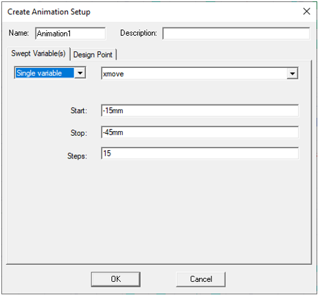320x295 pixels.
Task: Confirm with the OK button
Action: tap(116, 280)
